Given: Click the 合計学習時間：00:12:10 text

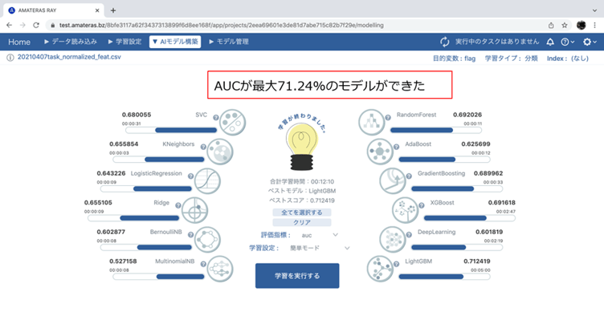Looking at the screenshot, I should pyautogui.click(x=302, y=181).
